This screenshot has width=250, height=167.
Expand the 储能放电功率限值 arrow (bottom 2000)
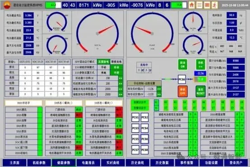tap(120, 94)
